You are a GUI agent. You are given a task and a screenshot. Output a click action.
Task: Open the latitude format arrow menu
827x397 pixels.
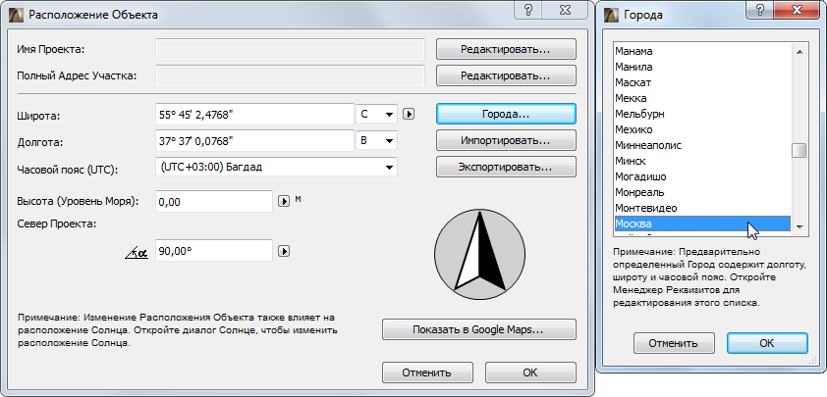click(409, 114)
